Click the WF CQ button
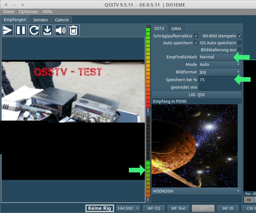Viewport: 256px width, 213px height. coord(154,208)
